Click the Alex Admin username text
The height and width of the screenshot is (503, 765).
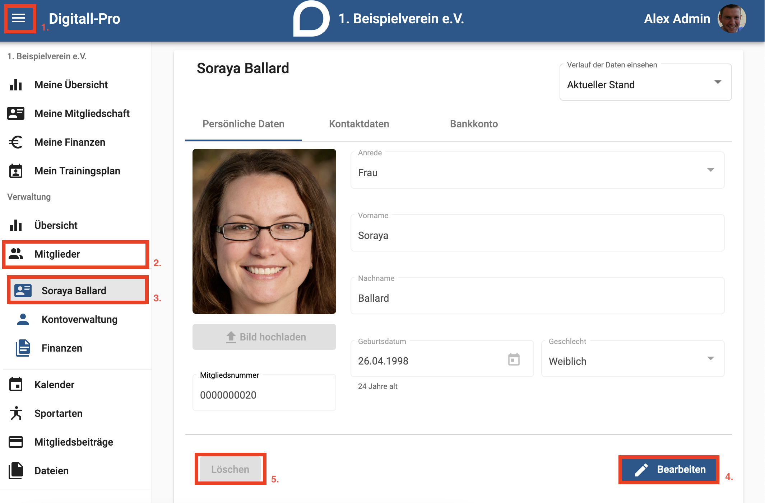(677, 19)
